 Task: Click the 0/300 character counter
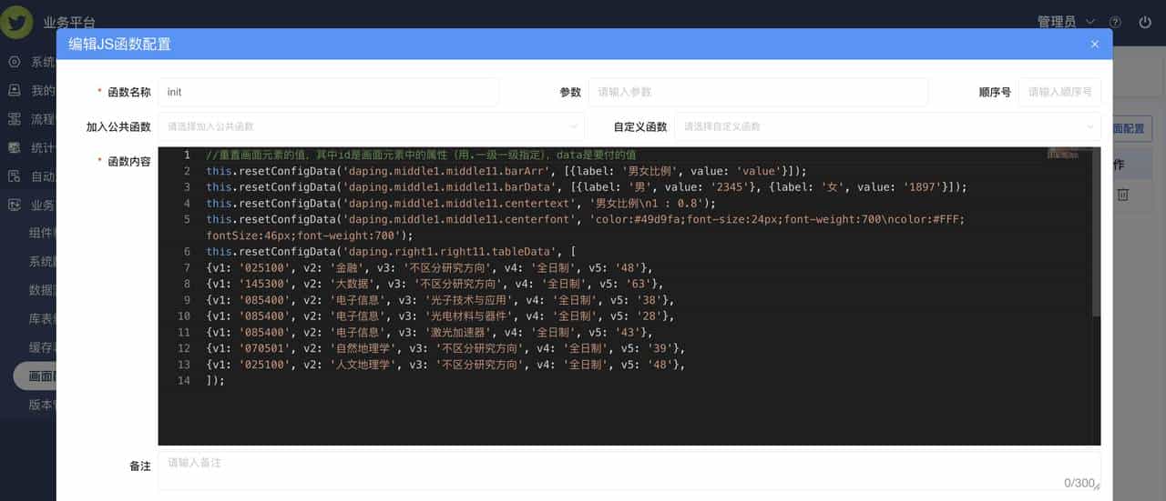[x=1079, y=483]
